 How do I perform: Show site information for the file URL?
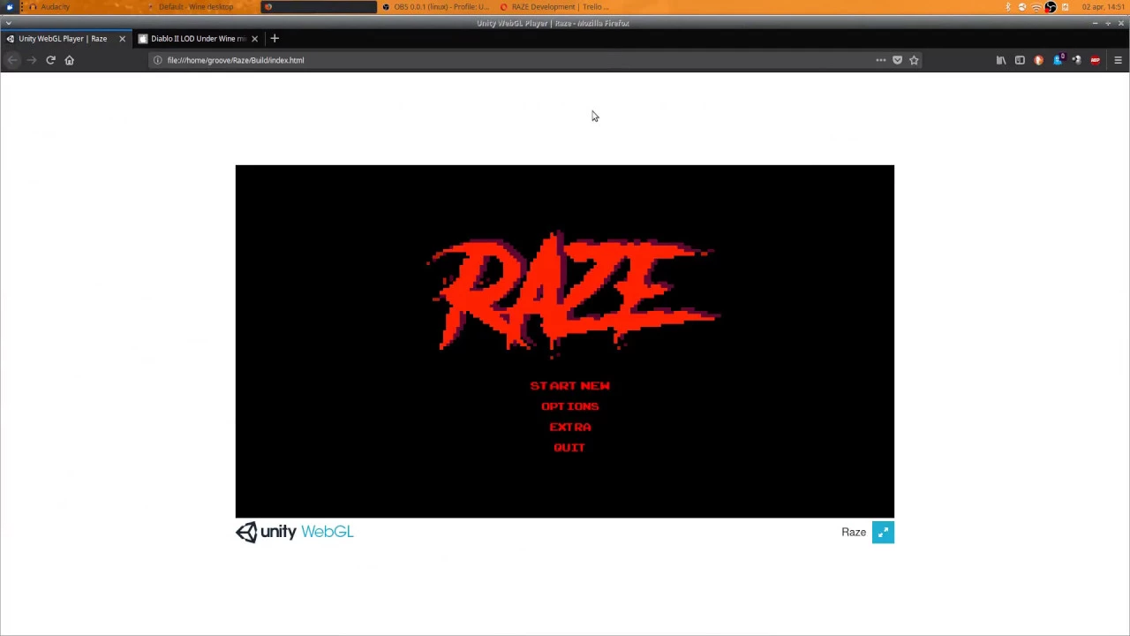pyautogui.click(x=157, y=60)
